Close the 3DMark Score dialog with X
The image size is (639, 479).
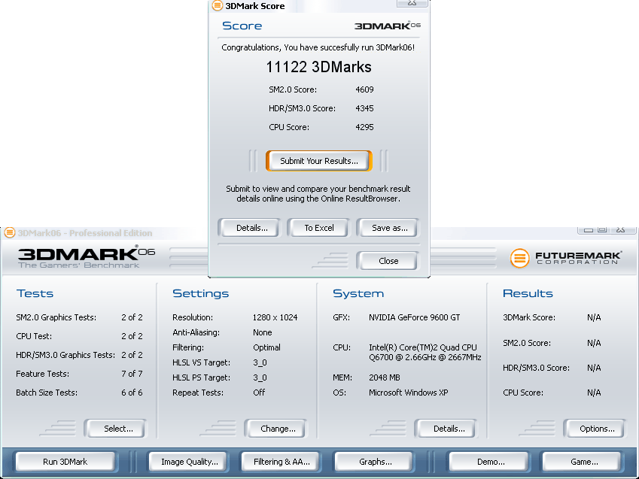pyautogui.click(x=412, y=3)
